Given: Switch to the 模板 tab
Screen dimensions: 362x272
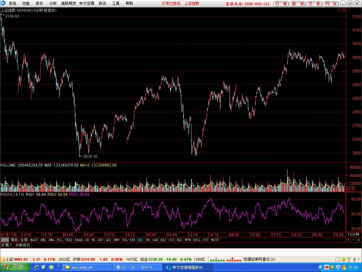Looking at the screenshot, I should point(14,240).
